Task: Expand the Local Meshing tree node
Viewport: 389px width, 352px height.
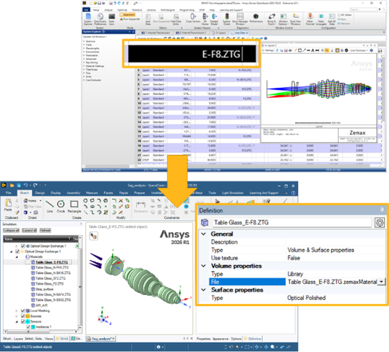Action: click(x=16, y=311)
